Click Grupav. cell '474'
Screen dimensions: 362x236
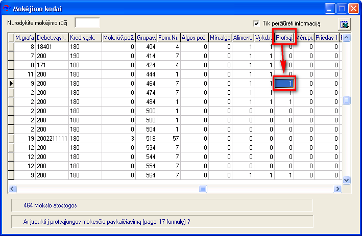147,93
